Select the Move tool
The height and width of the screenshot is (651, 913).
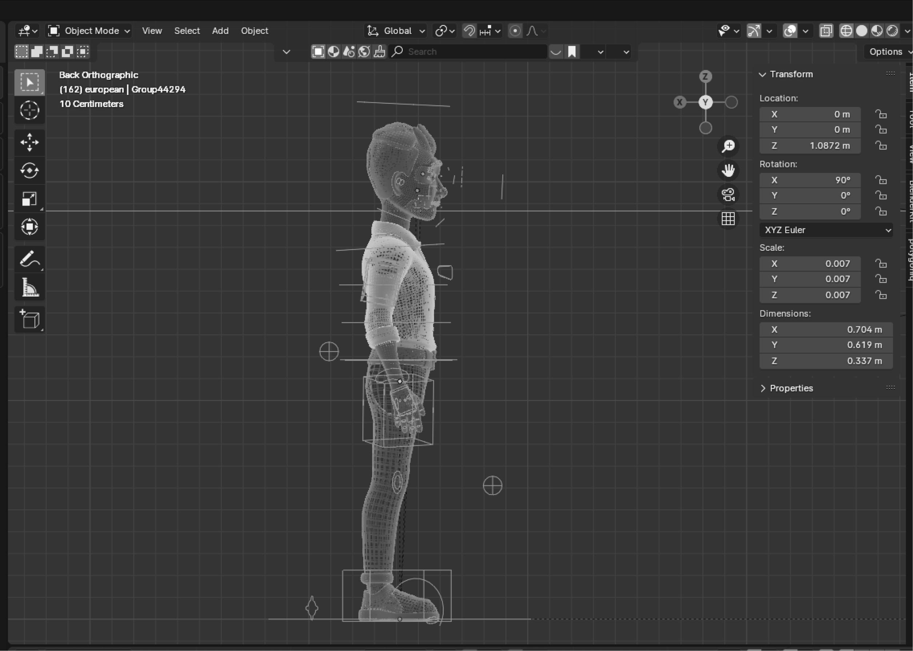pos(29,142)
